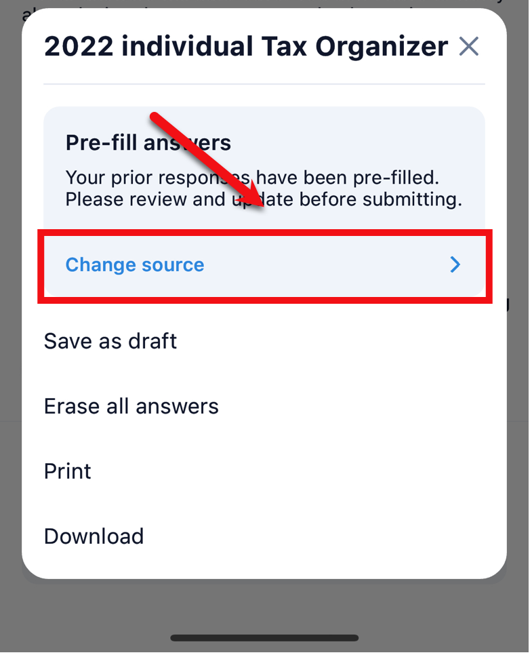This screenshot has height=655, width=532.
Task: Select the Print option
Action: (68, 471)
